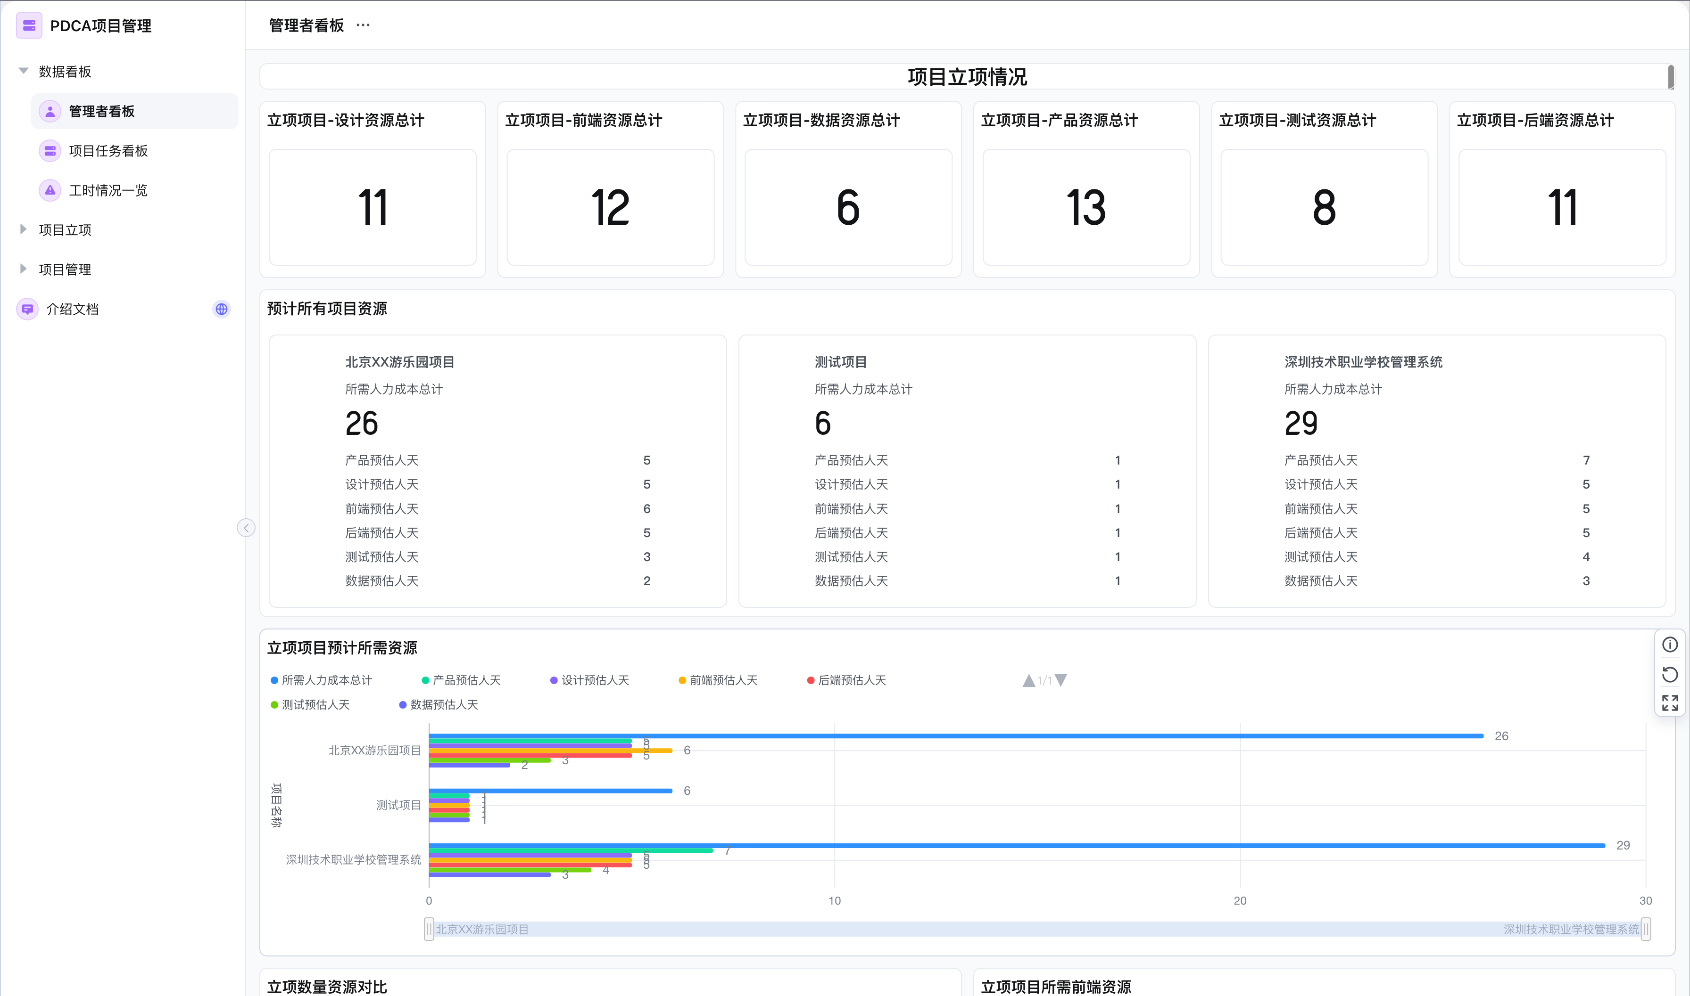Click the 立项项目-数据资源总计 value 6
This screenshot has height=996, width=1690.
pos(848,207)
